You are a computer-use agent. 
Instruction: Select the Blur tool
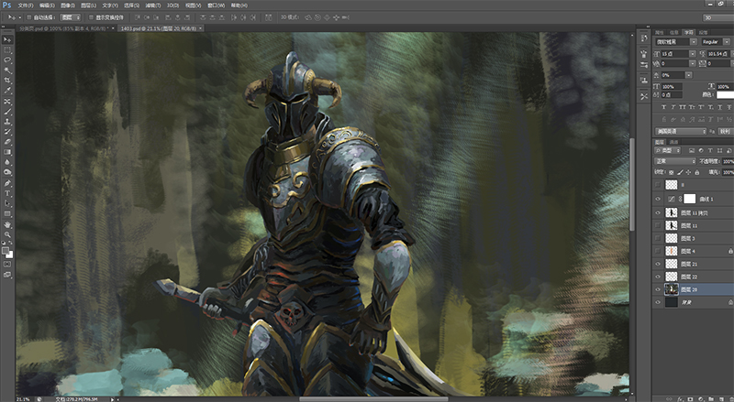pos(7,162)
